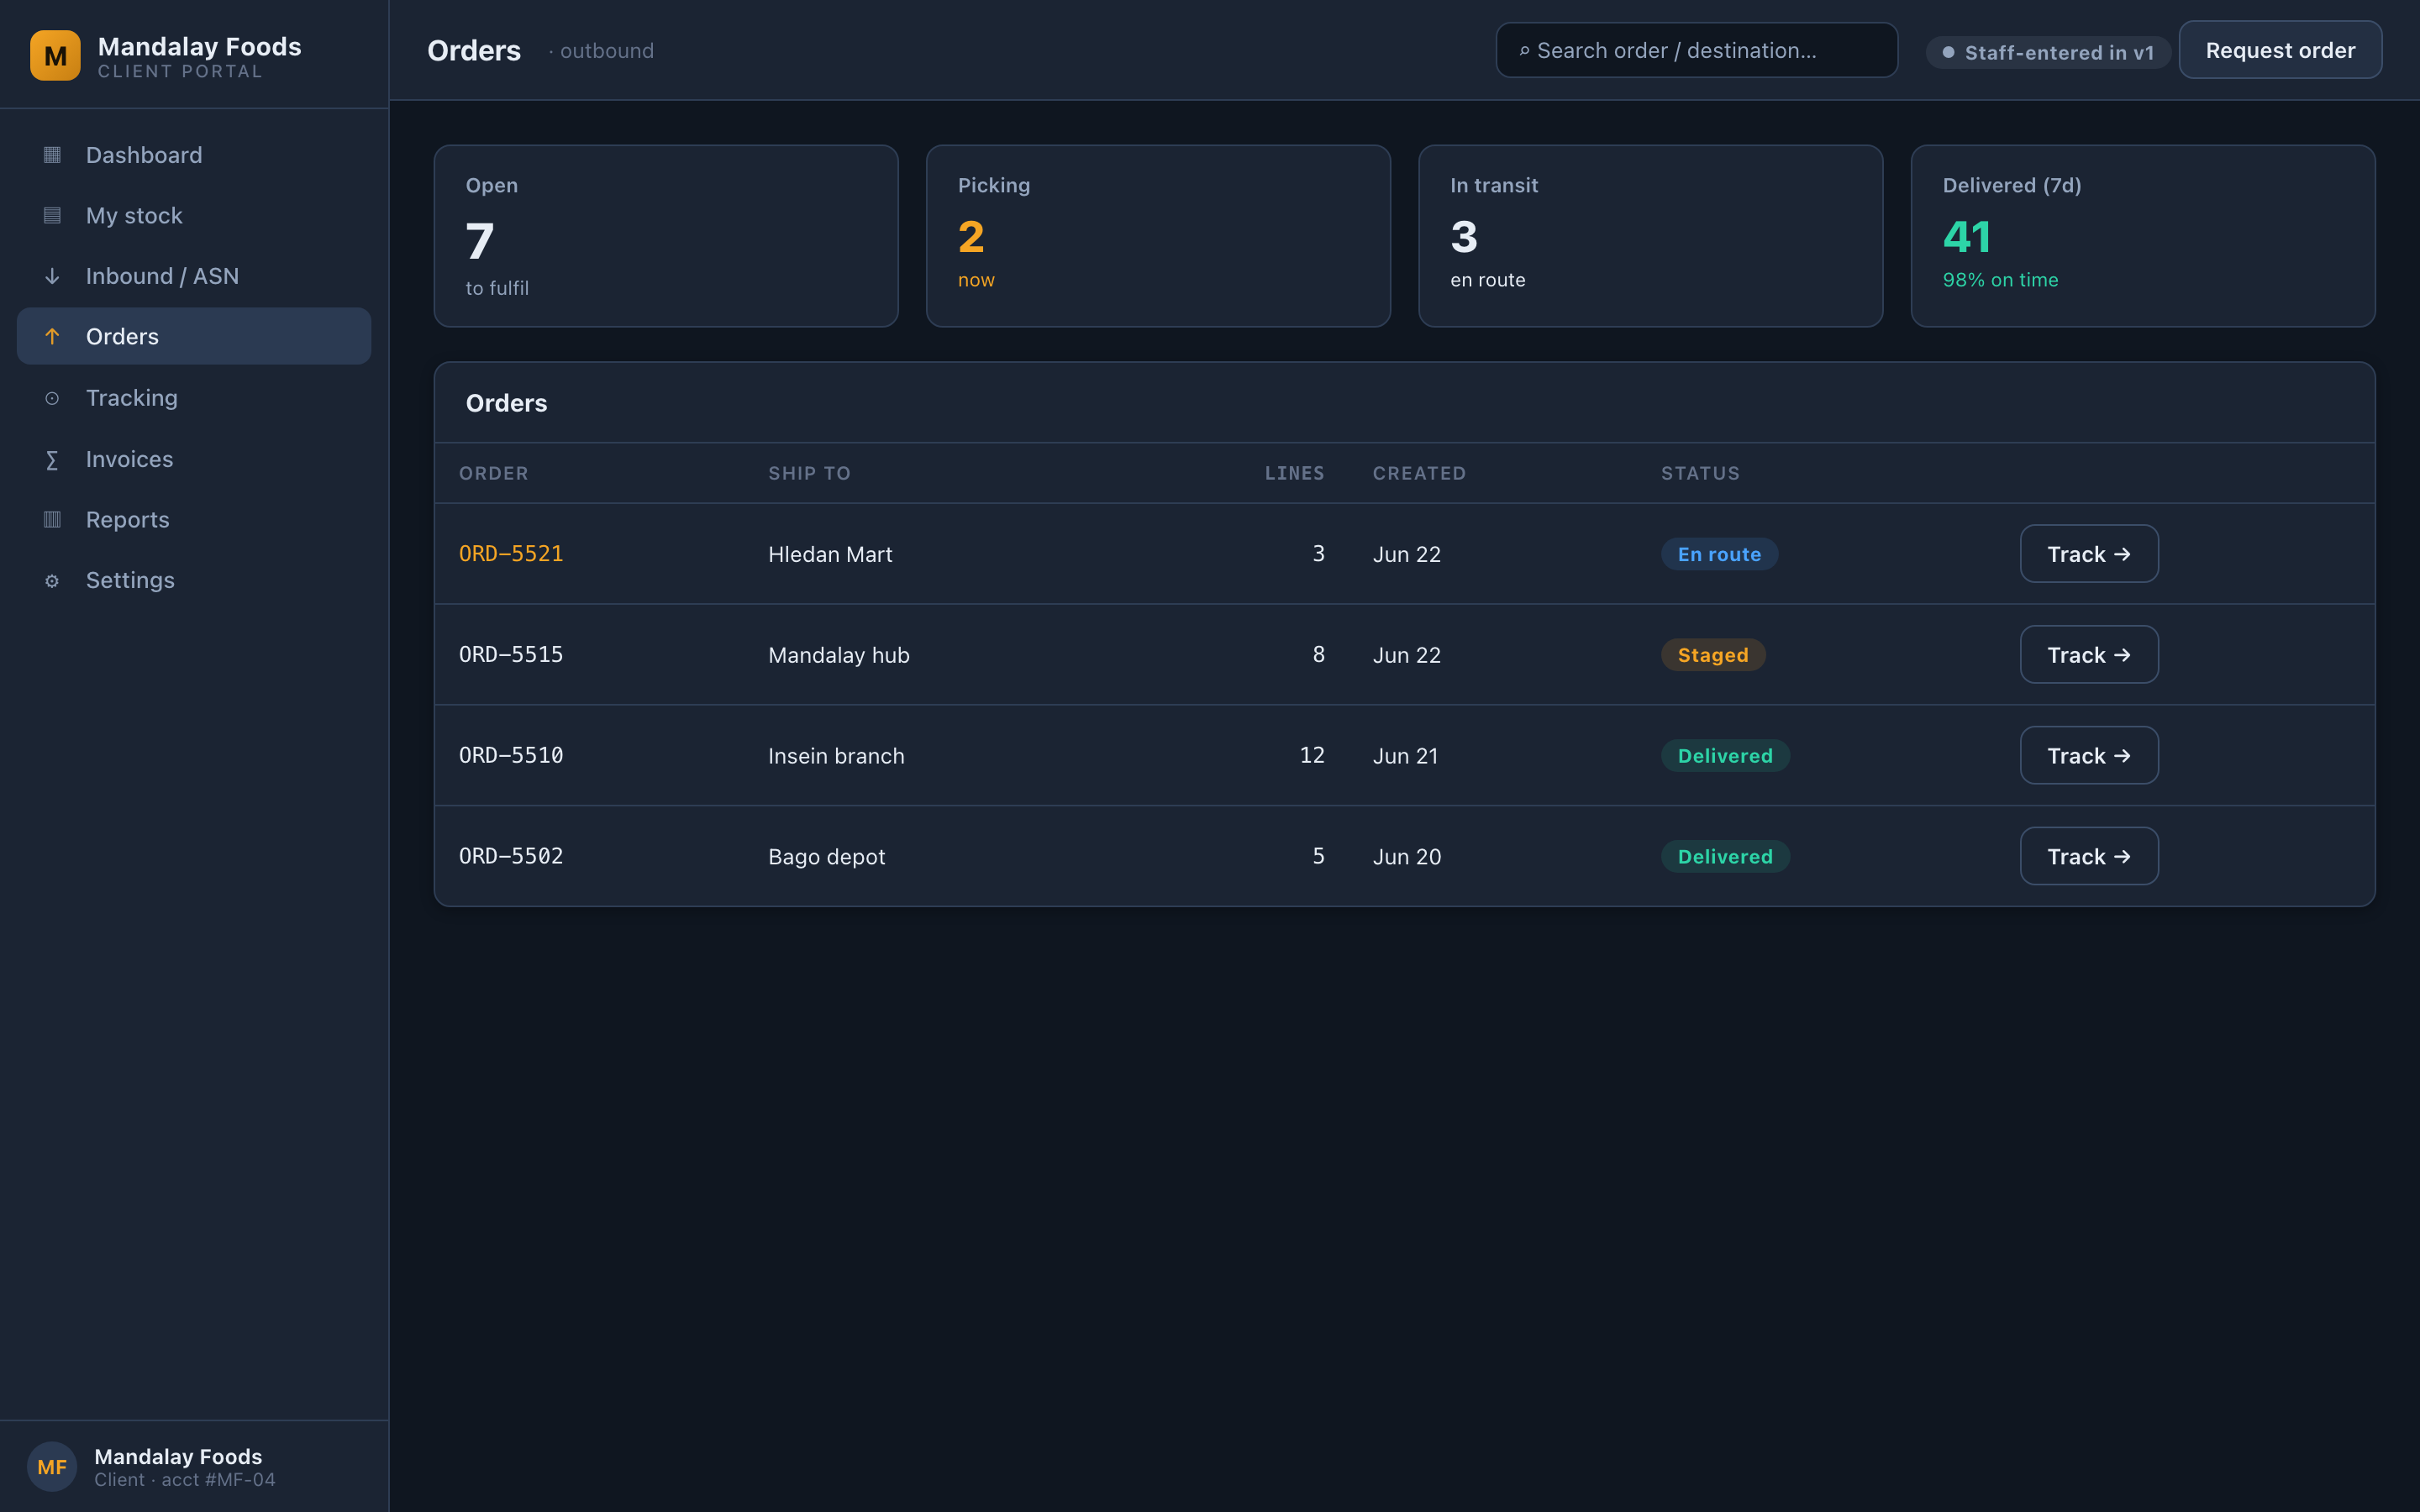
Task: Click the STATUS column header
Action: (x=1700, y=474)
